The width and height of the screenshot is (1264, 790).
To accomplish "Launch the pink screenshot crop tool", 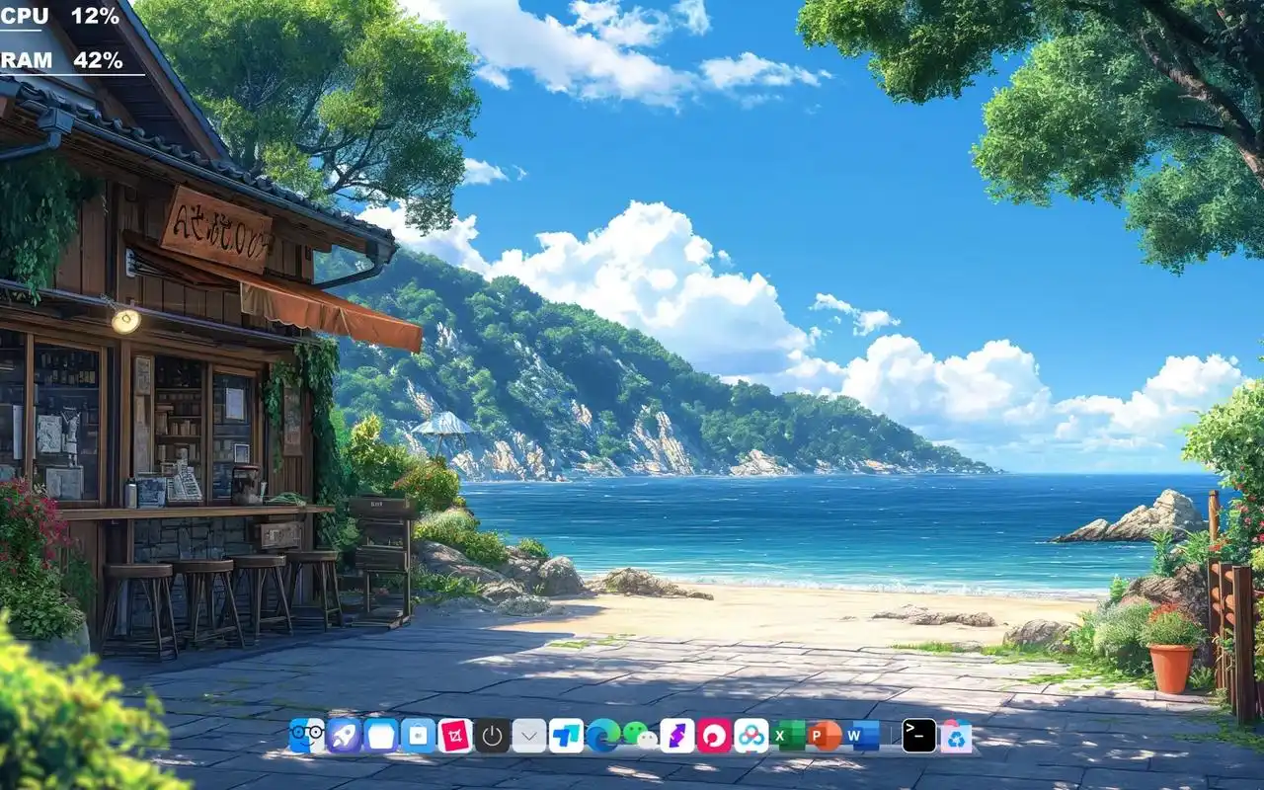I will (454, 736).
